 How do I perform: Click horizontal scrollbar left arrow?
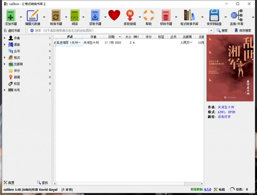point(55,184)
